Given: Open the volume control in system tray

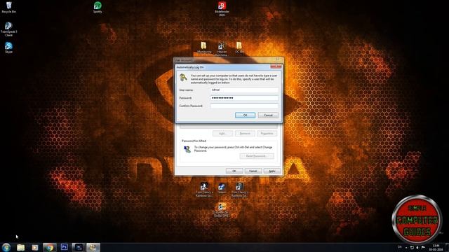Looking at the screenshot, I should (x=417, y=247).
